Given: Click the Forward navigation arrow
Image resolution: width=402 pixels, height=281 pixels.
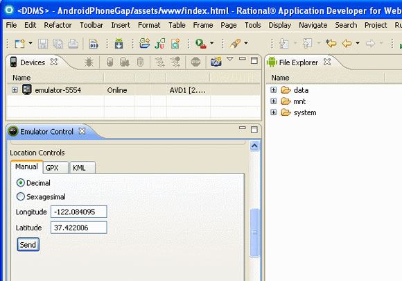Looking at the screenshot, I should click(x=370, y=44).
